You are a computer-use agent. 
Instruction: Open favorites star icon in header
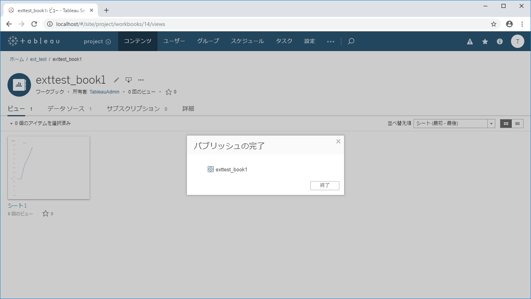[485, 41]
